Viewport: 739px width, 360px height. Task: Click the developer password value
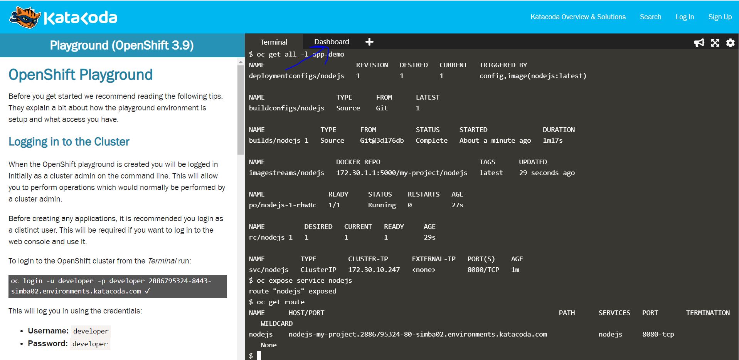90,343
